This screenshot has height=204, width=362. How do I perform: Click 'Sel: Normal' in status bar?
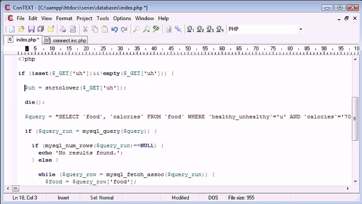pyautogui.click(x=102, y=197)
